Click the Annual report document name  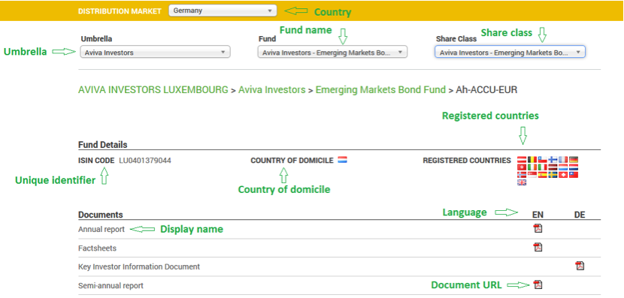point(101,229)
